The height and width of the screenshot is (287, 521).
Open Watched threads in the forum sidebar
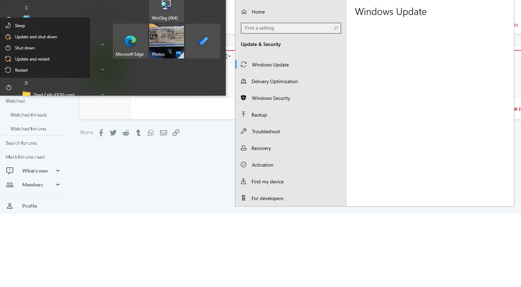[x=29, y=115]
